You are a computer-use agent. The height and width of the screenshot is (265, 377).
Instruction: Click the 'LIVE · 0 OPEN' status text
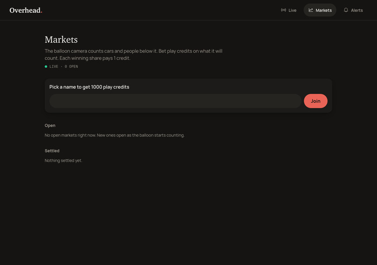[64, 66]
